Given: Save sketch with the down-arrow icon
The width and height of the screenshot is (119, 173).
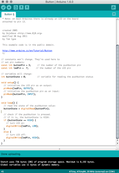Looking at the screenshot, I should coord(27,7).
